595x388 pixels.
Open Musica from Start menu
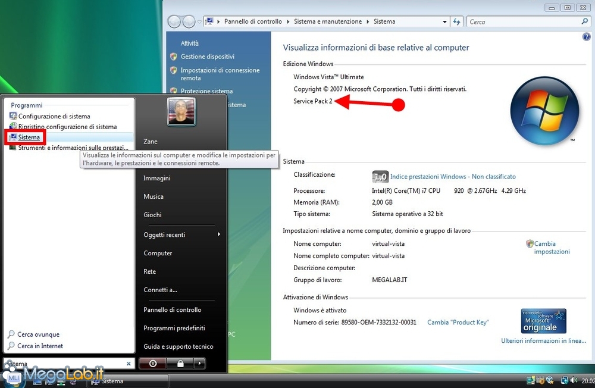click(154, 196)
